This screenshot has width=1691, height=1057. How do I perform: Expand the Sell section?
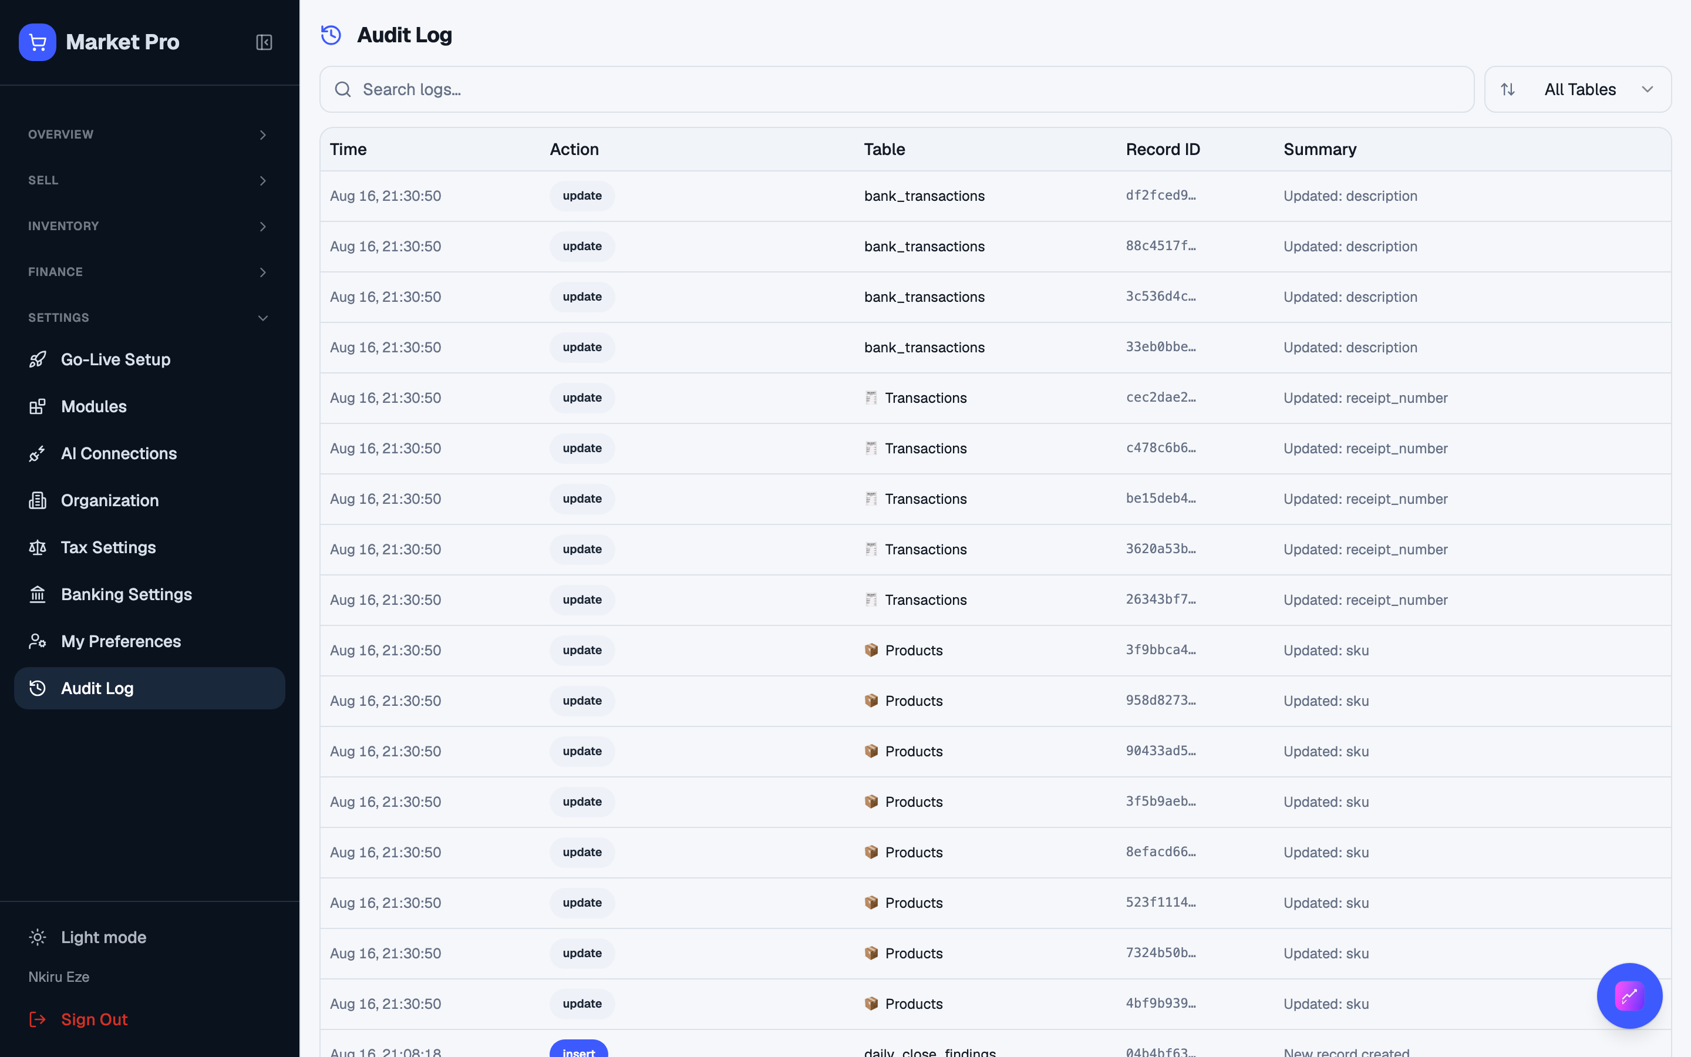tap(149, 180)
